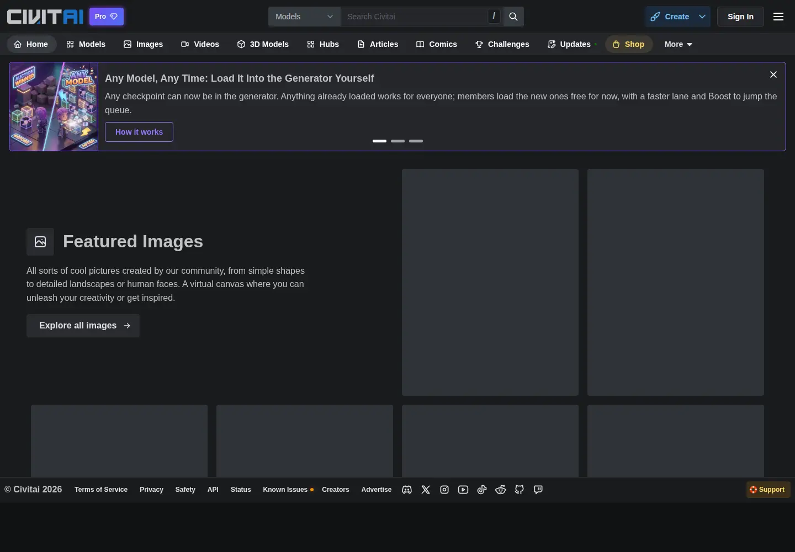The image size is (795, 552).
Task: Open the X (Twitter) footer icon
Action: click(426, 490)
